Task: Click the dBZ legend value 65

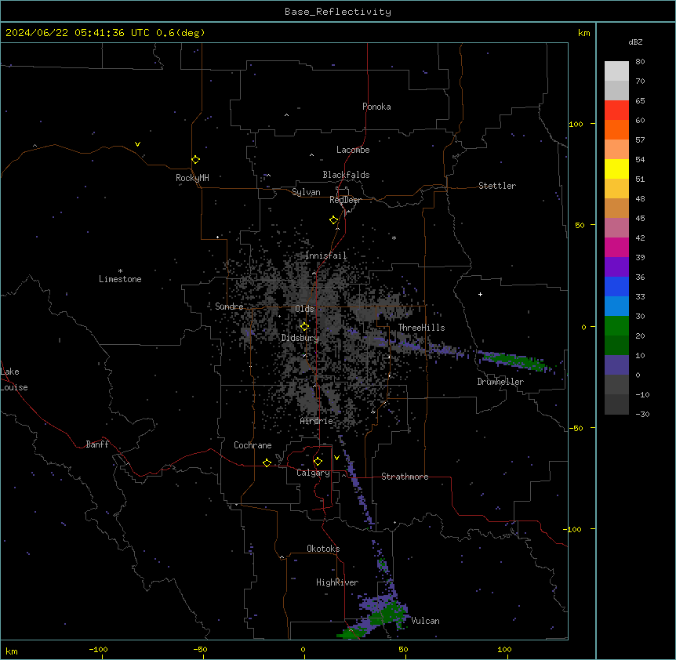Action: tap(640, 100)
